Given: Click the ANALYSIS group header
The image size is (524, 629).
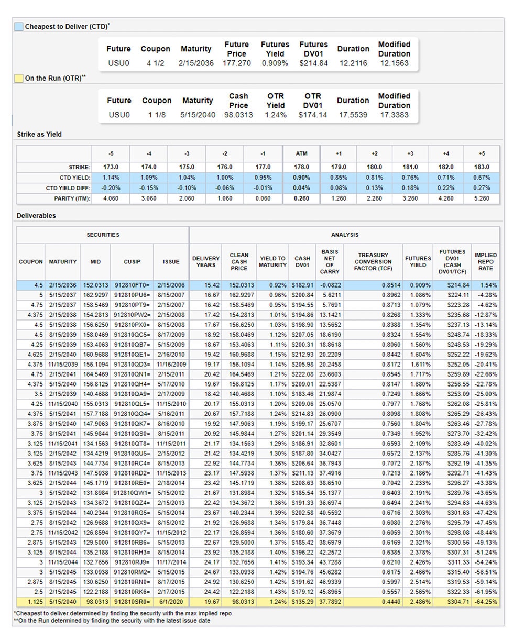Looking at the screenshot, I should click(344, 235).
